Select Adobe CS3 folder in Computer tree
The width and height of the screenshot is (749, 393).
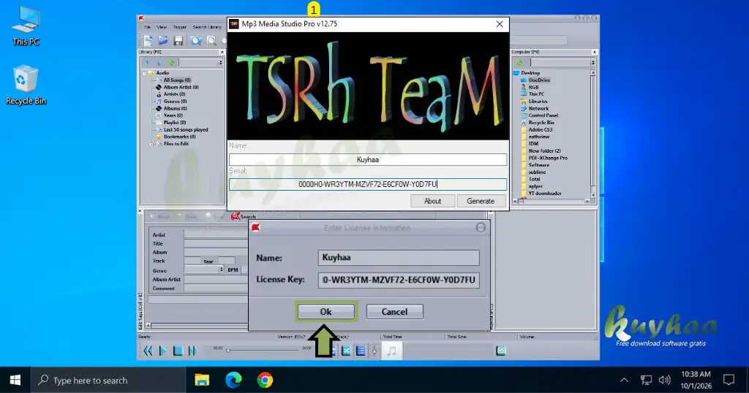541,130
